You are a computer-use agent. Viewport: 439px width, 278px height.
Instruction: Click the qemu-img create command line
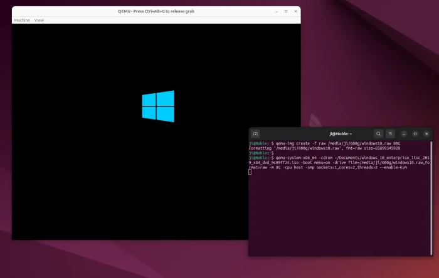(x=324, y=143)
